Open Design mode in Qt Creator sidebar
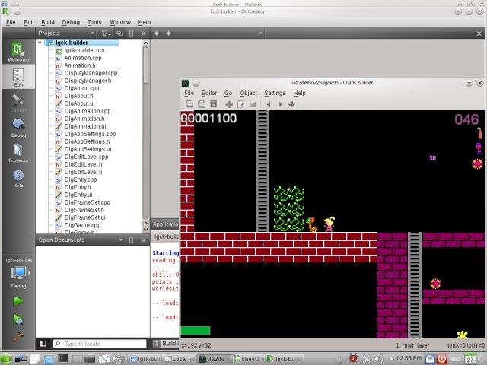This screenshot has width=487, height=365. point(18,103)
